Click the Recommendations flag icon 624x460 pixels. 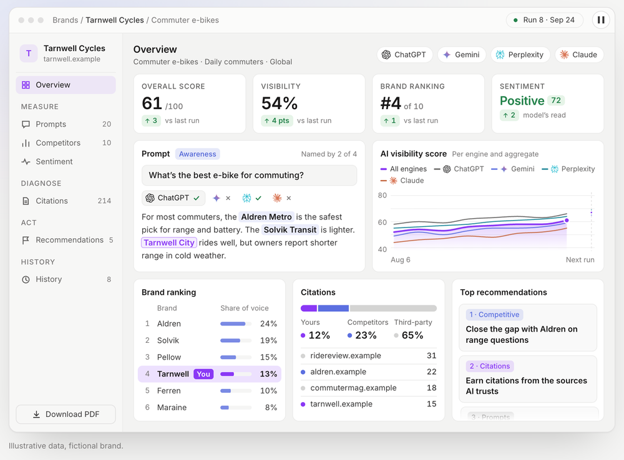[x=26, y=240]
